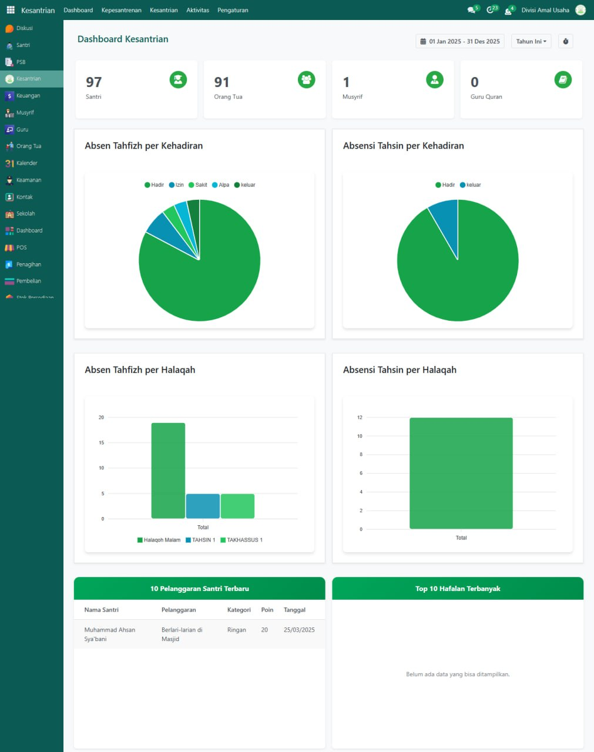Open the apps grid menu icon
Image resolution: width=594 pixels, height=752 pixels.
tap(11, 10)
